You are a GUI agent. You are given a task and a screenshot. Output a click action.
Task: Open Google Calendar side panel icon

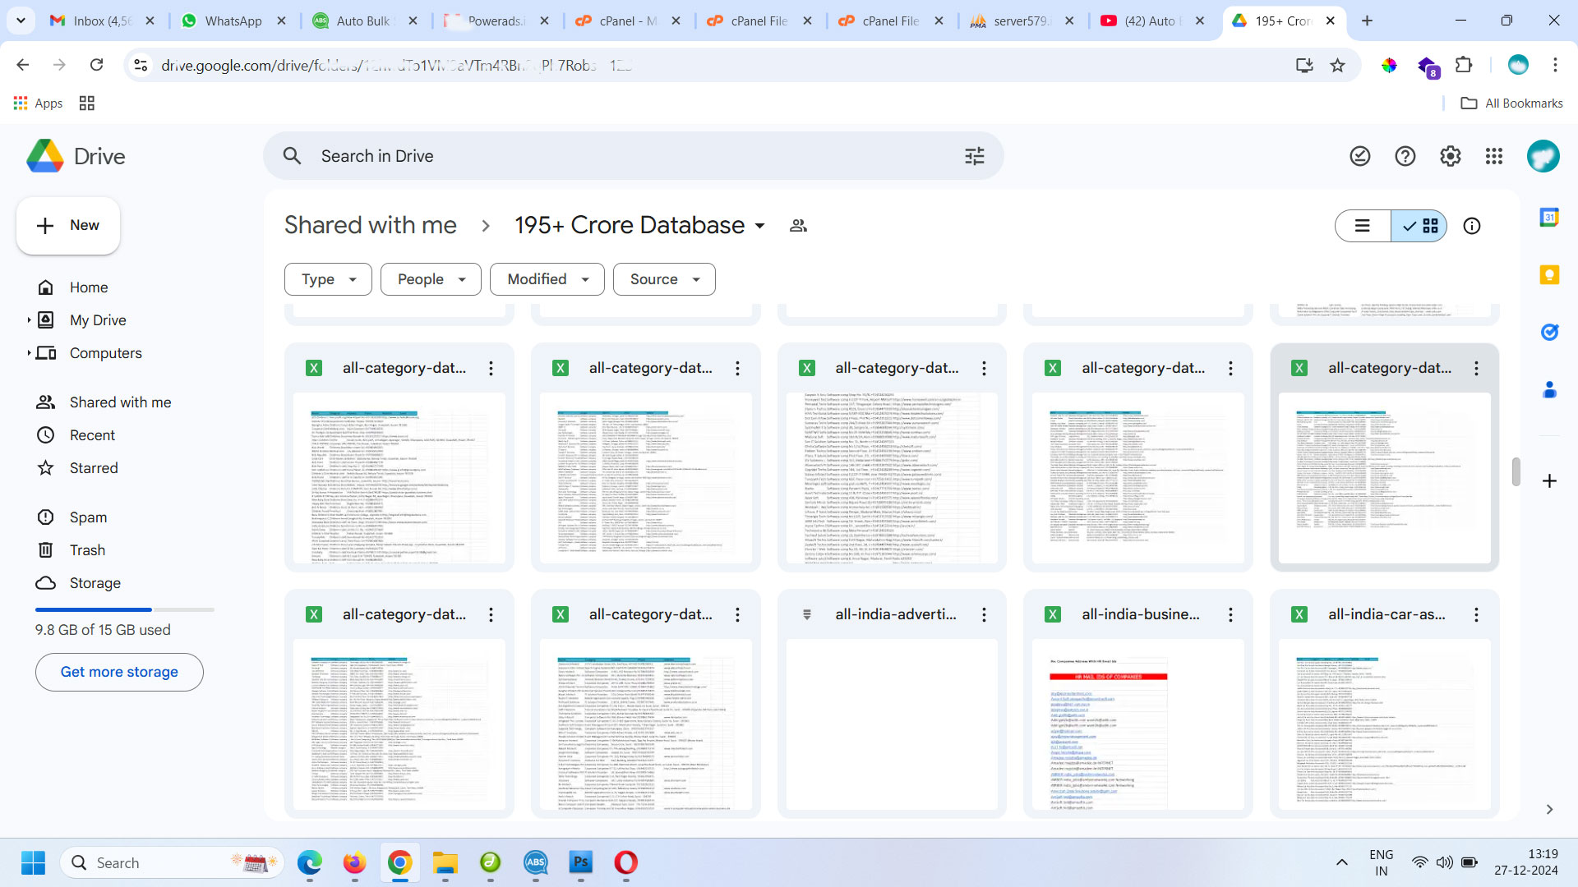point(1549,218)
